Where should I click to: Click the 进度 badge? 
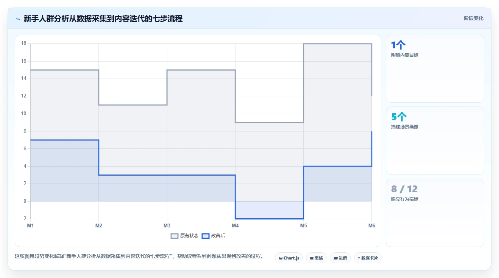coord(340,258)
